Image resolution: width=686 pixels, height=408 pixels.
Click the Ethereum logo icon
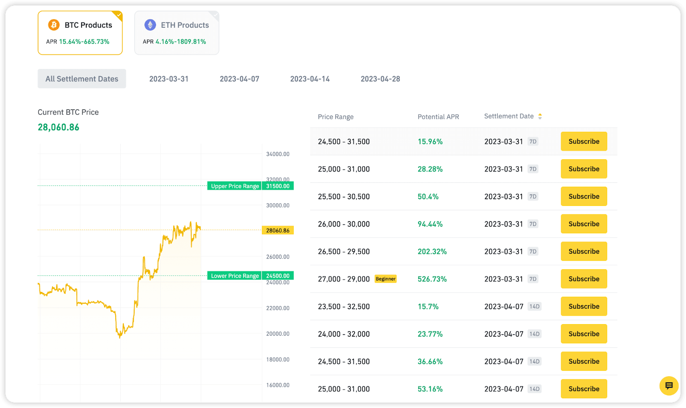tap(150, 25)
